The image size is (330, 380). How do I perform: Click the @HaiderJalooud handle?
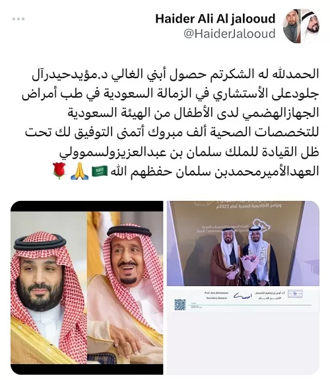pos(229,34)
